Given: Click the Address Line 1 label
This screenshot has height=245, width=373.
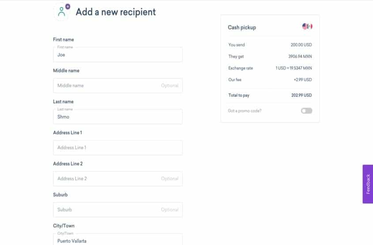Looking at the screenshot, I should click(x=68, y=133).
